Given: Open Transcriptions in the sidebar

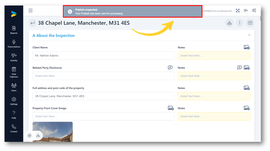Looking at the screenshot, I should click(14, 44).
